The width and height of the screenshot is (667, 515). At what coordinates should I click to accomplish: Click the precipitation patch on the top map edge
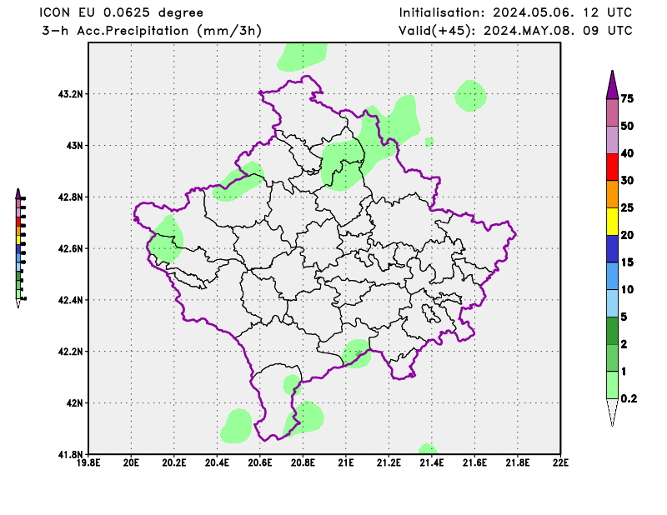(303, 57)
